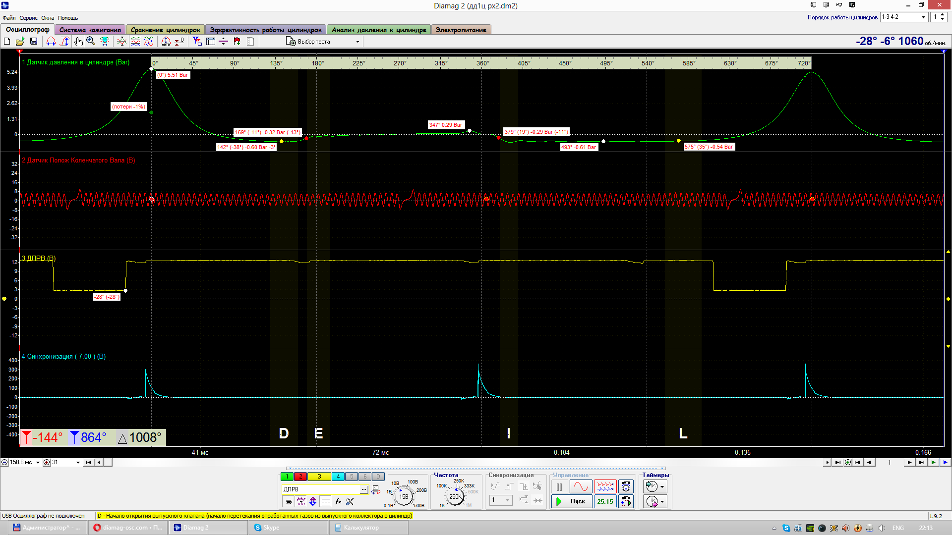Open the Файл menu
Image resolution: width=952 pixels, height=535 pixels.
(9, 18)
